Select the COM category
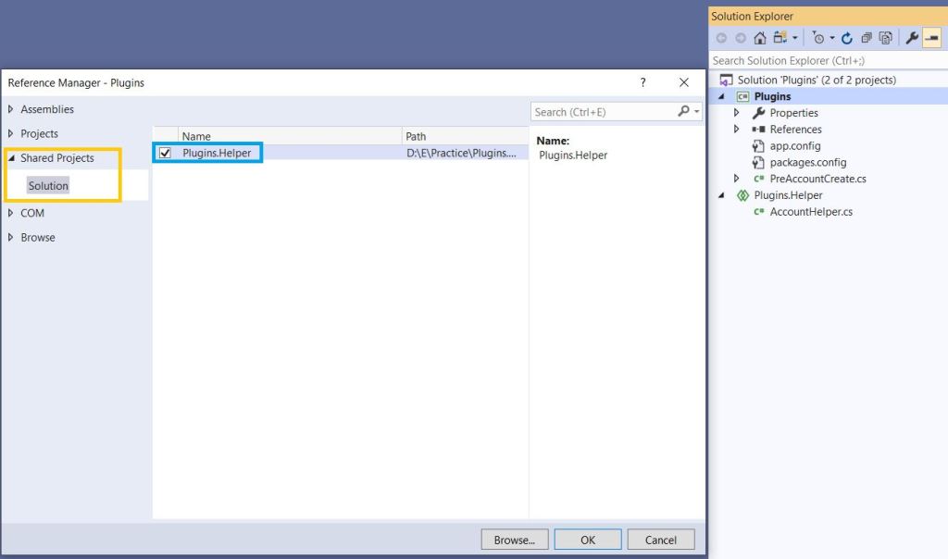948x559 pixels. click(32, 213)
